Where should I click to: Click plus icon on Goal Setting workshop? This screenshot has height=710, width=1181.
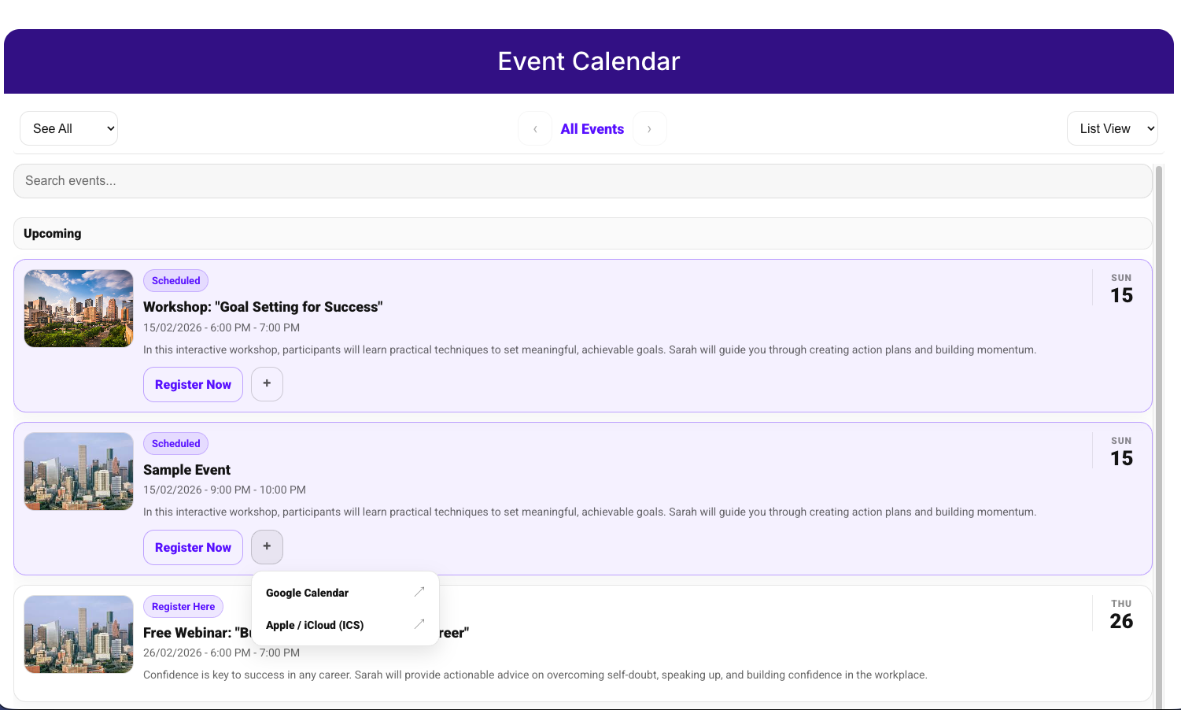[267, 384]
